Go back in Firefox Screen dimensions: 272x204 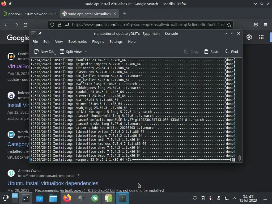pyautogui.click(x=6, y=25)
